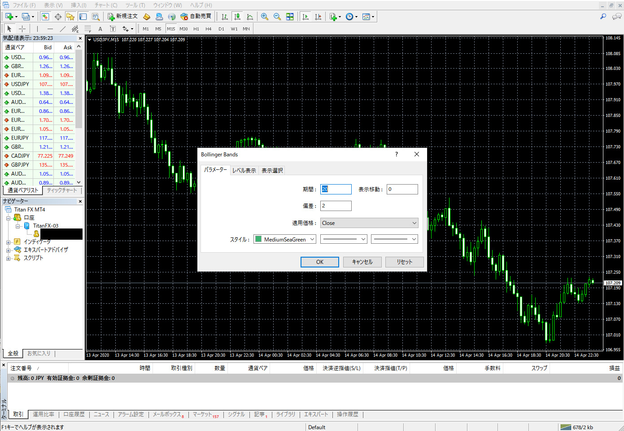
Task: Switch chart to candlestick mode
Action: point(237,17)
